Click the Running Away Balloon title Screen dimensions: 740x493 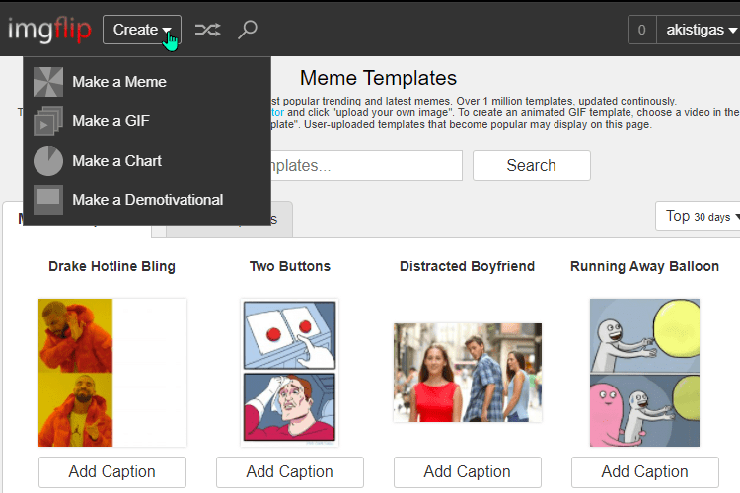(644, 266)
